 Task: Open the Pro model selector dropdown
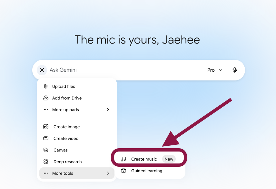[x=215, y=70]
